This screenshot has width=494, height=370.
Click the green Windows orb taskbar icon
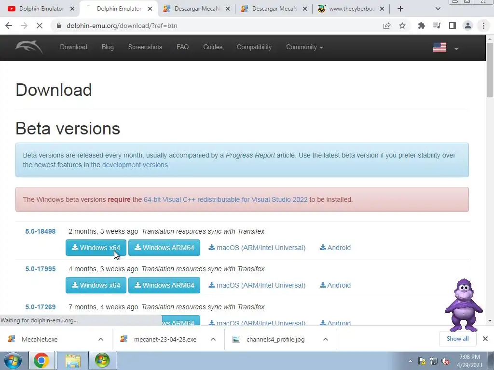pyautogui.click(x=102, y=360)
